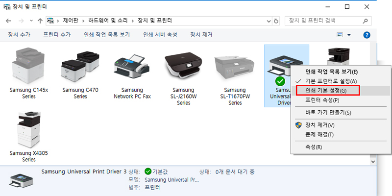
Task: Click 장치 제거 in the toolbar
Action: click(x=201, y=35)
